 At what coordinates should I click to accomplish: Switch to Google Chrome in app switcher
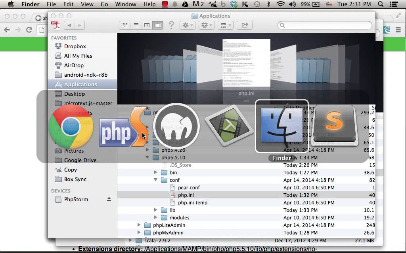coord(71,126)
